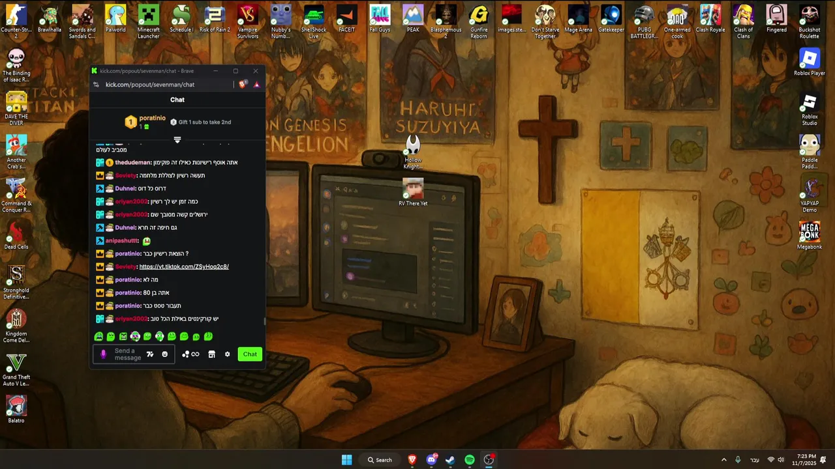Image resolution: width=835 pixels, height=469 pixels.
Task: Open the 7TV emote picker icon
Action: [150, 354]
